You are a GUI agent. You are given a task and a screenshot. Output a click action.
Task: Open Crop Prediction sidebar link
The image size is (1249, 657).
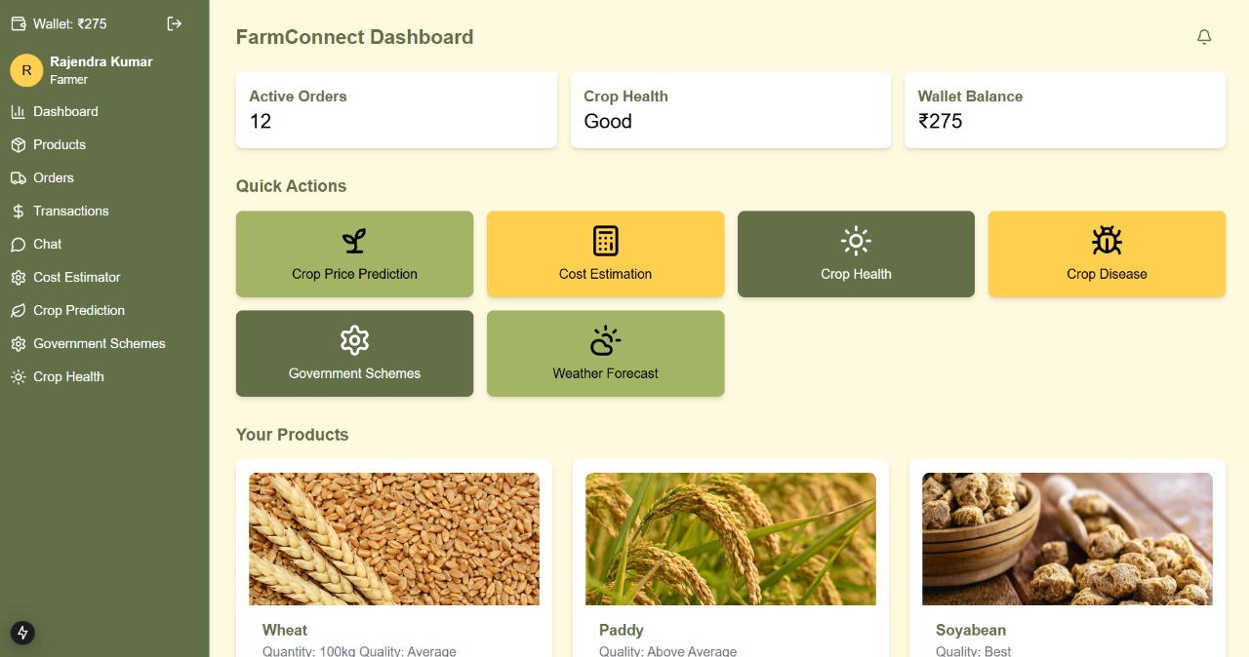coord(78,310)
